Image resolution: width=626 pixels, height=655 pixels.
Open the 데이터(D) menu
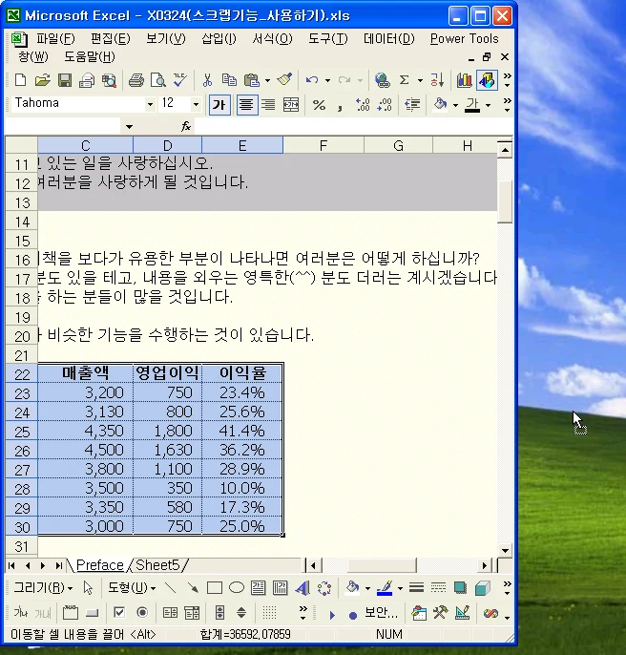coord(388,38)
